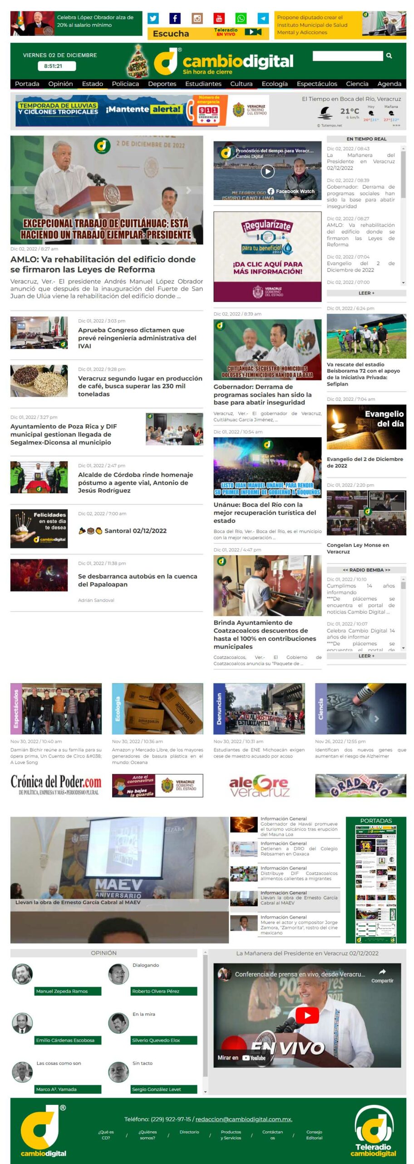414x1164 pixels.
Task: Open the WhatsApp social icon
Action: pos(241,19)
